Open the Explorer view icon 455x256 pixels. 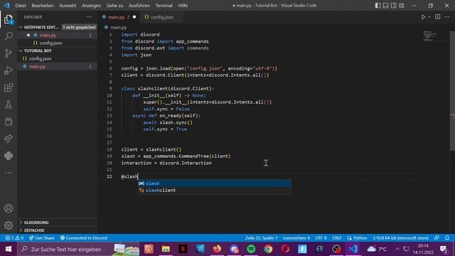(x=9, y=19)
